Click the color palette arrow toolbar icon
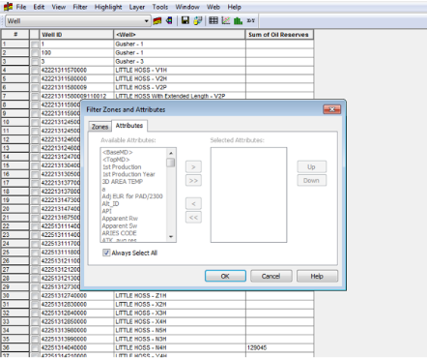 pos(169,21)
